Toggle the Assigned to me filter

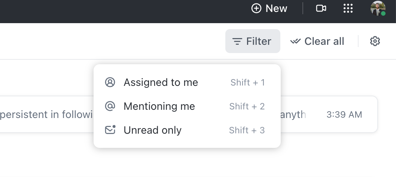pos(187,83)
